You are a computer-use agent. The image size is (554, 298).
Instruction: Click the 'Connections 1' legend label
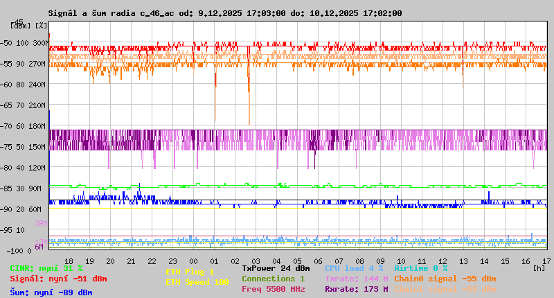(x=273, y=279)
